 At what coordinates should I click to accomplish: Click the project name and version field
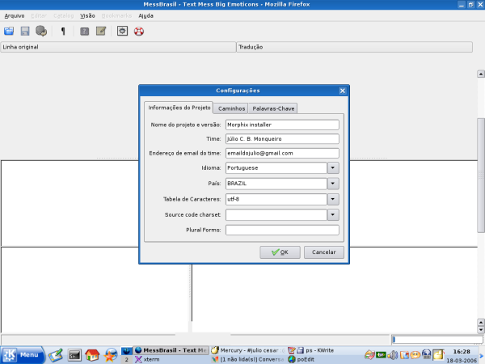point(282,125)
